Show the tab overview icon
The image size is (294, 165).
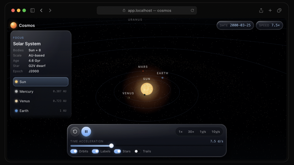279,11
